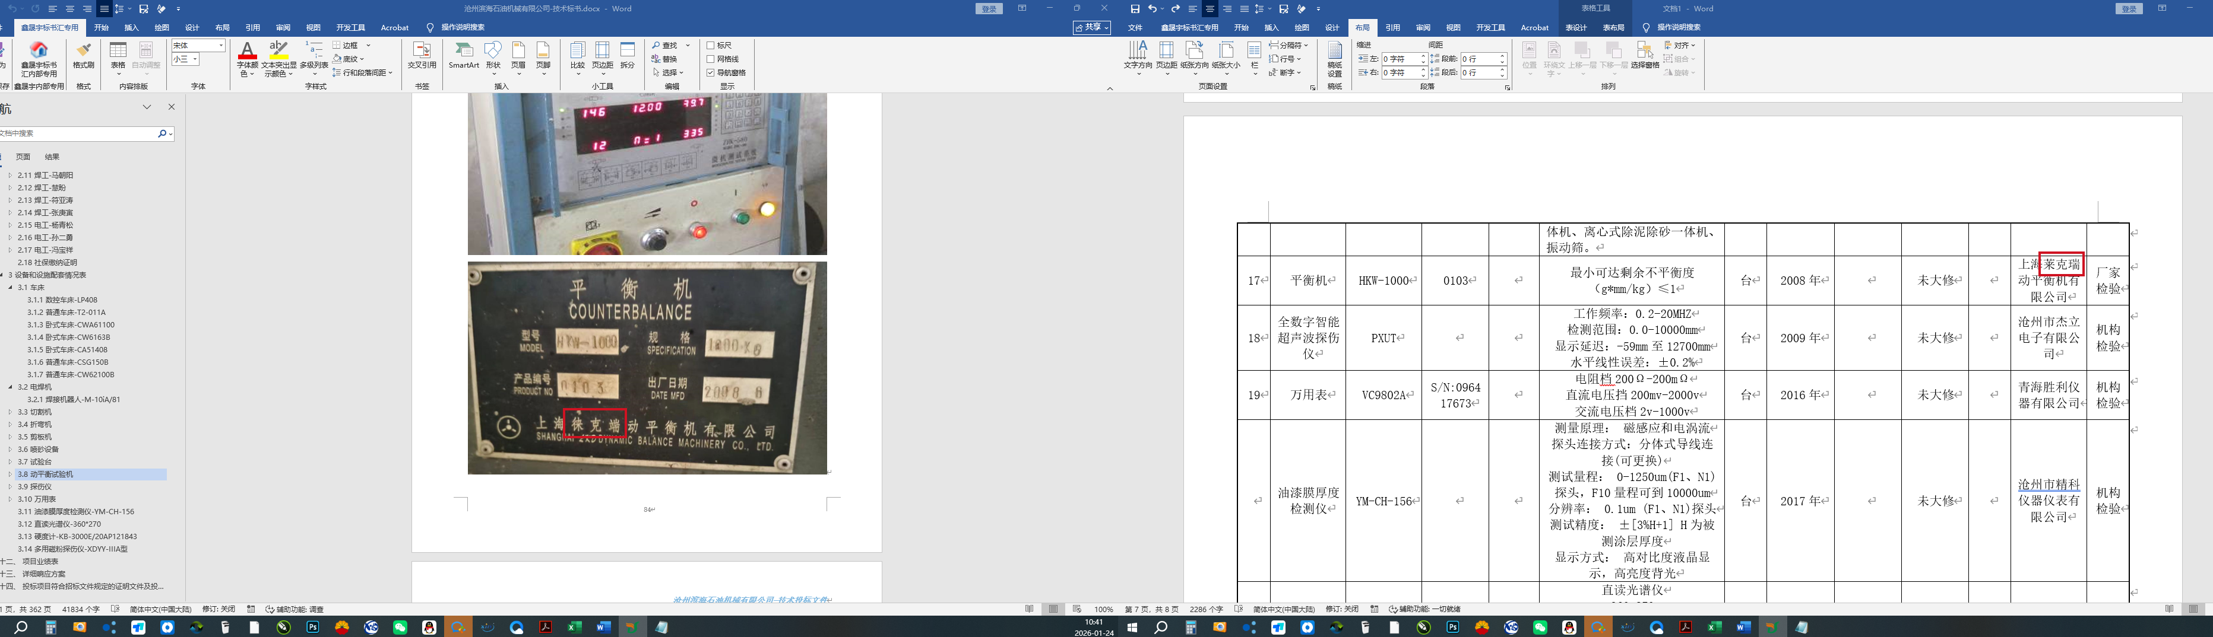Select 3.9 探伤仪 heading in navigation pane
The width and height of the screenshot is (2213, 637).
tap(34, 487)
